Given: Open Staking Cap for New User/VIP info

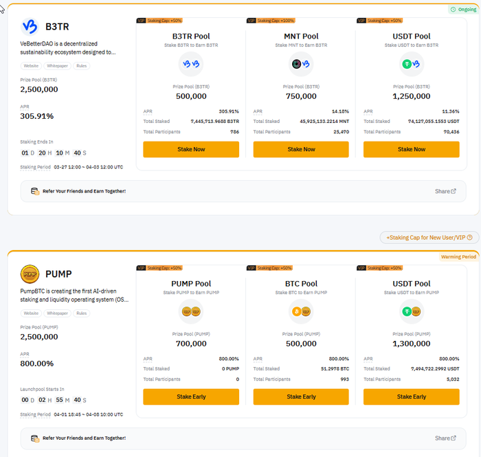Looking at the screenshot, I should [429, 237].
